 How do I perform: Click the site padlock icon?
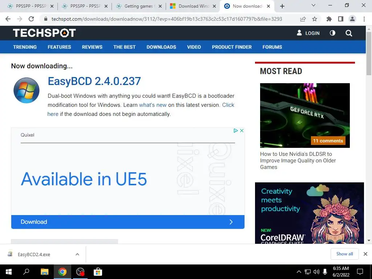coord(46,19)
